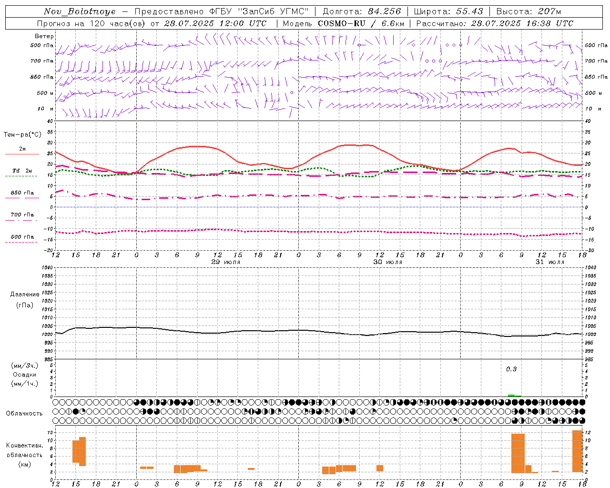Select the 'ЗапСиб УГМС' provider text
This screenshot has height=488, width=610.
click(x=273, y=11)
